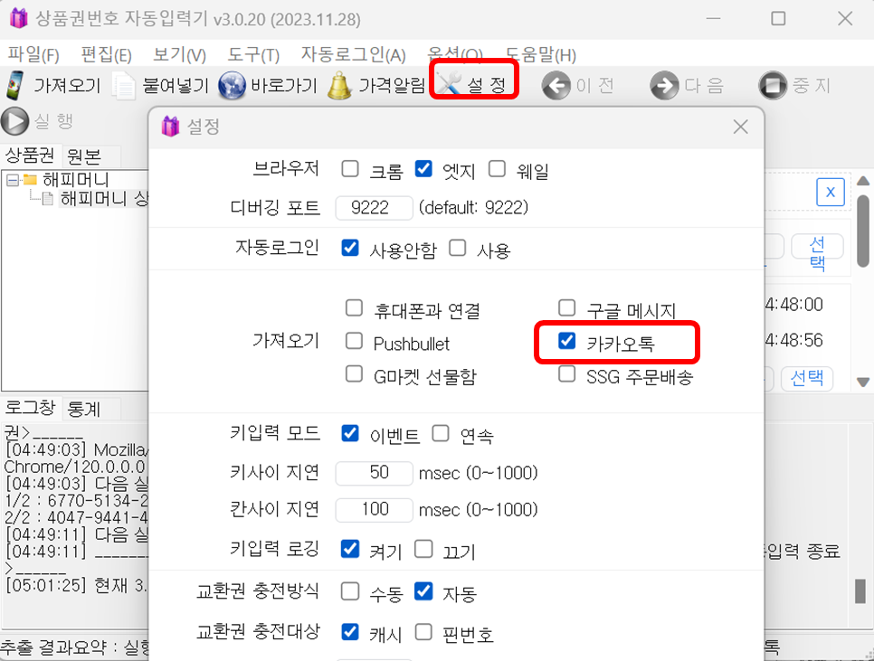
Task: Open the 파일(F) menu
Action: [x=33, y=54]
